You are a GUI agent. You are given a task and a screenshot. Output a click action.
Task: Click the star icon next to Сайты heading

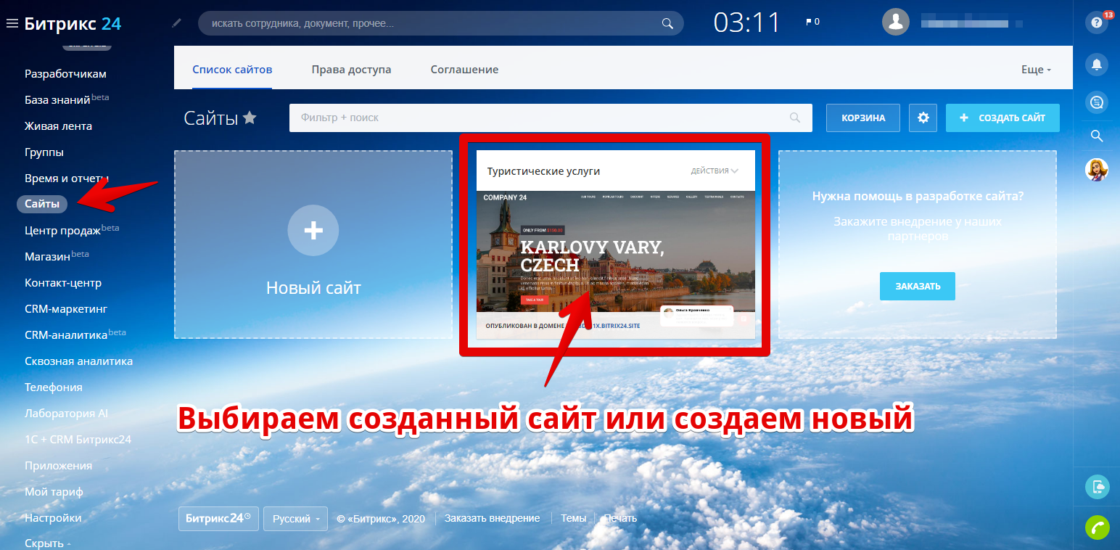(250, 118)
